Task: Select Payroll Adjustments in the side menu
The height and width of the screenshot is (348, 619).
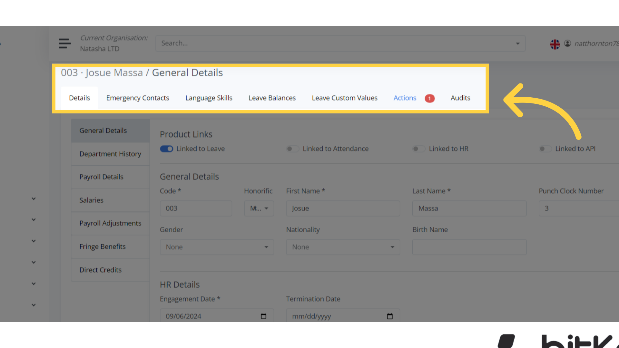Action: pos(110,223)
